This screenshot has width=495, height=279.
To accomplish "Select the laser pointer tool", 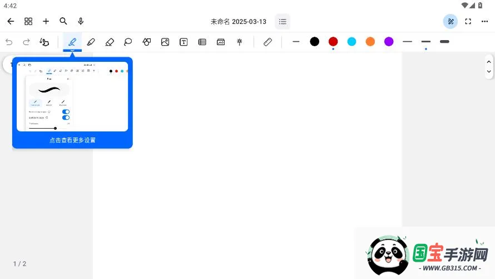I will tap(240, 42).
